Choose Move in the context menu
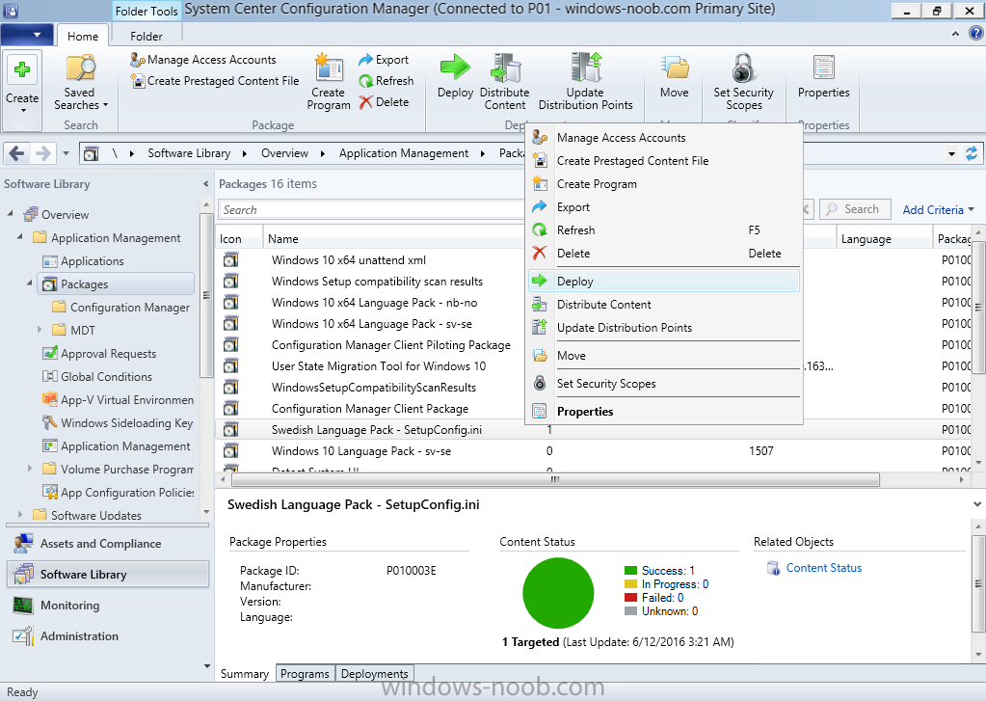The image size is (986, 701). tap(664, 356)
